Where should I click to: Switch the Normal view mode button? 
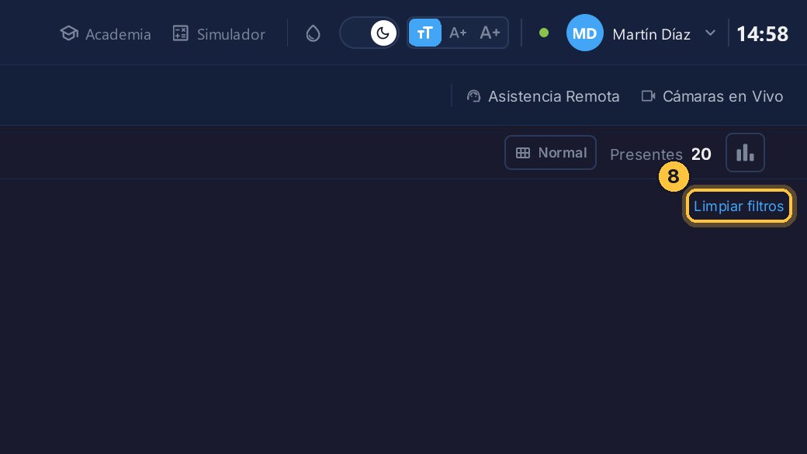[x=550, y=152]
